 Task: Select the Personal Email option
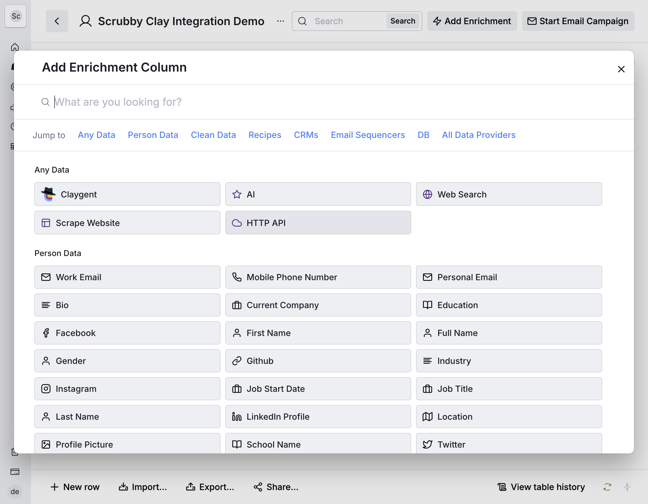point(509,277)
